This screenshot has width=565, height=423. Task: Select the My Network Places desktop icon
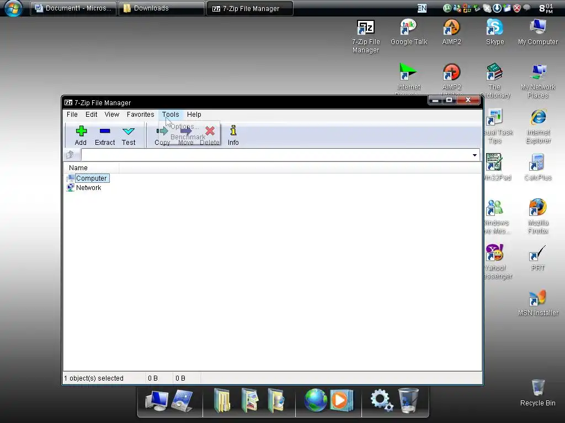[537, 81]
